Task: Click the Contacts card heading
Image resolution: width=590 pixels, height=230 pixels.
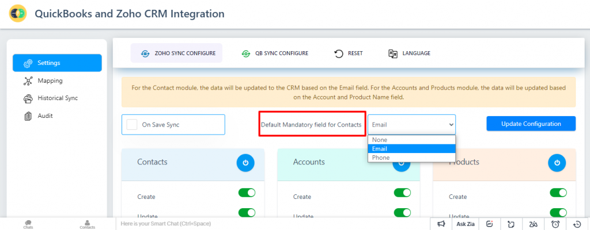Action: click(152, 162)
